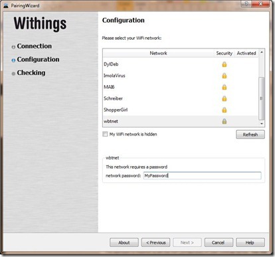
Task: Cancel the pairing wizard
Action: 219,242
